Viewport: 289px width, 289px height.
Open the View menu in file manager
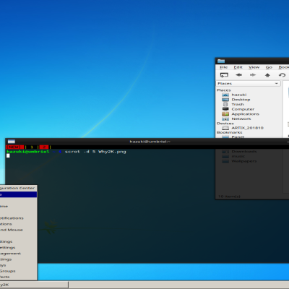pos(254,67)
